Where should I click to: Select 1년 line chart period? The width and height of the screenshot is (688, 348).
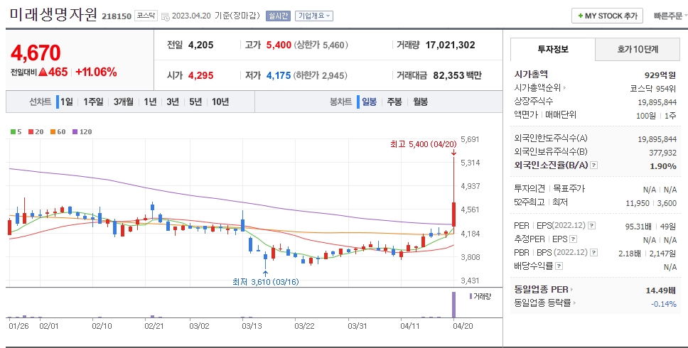(x=150, y=102)
